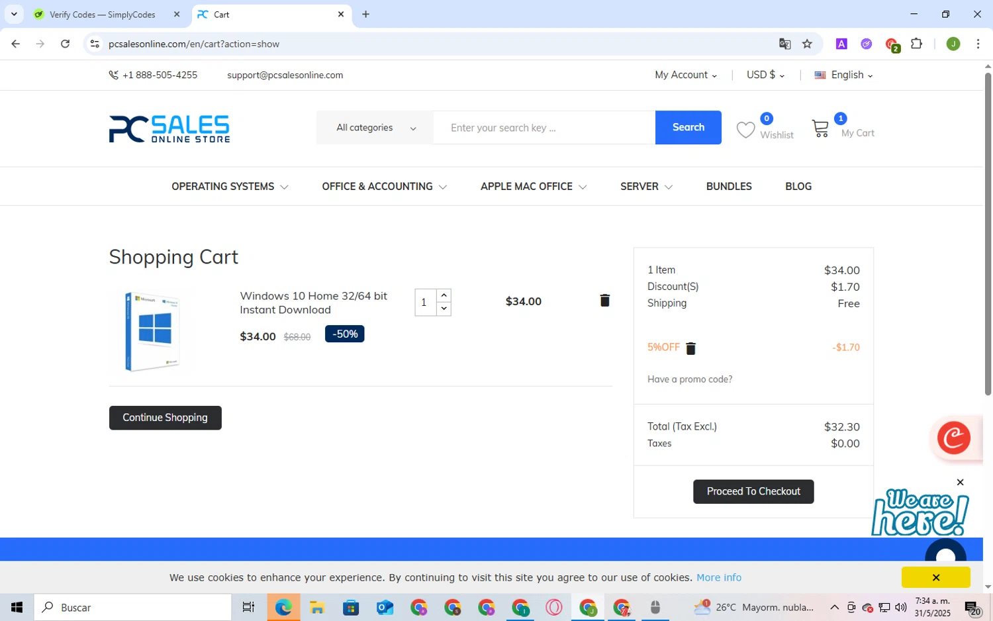Screen dimensions: 993x621
Task: Click the red coupon extension widget
Action: [x=953, y=438]
